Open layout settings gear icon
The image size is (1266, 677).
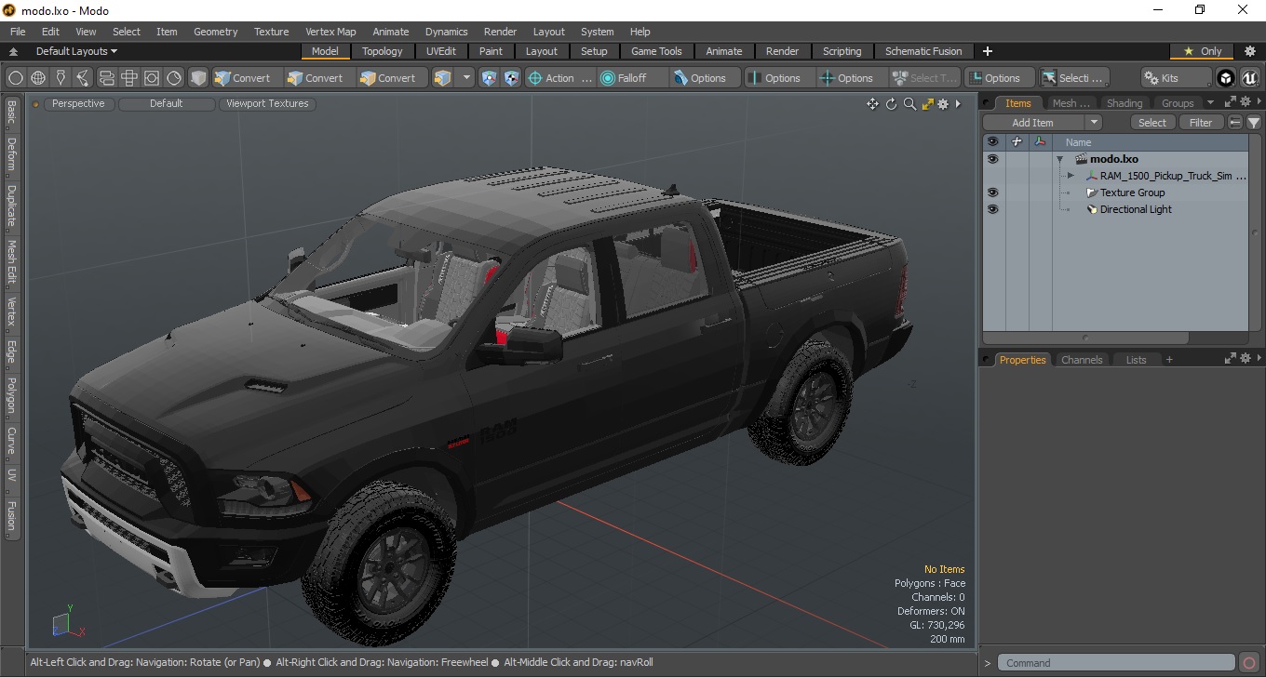coord(1250,51)
